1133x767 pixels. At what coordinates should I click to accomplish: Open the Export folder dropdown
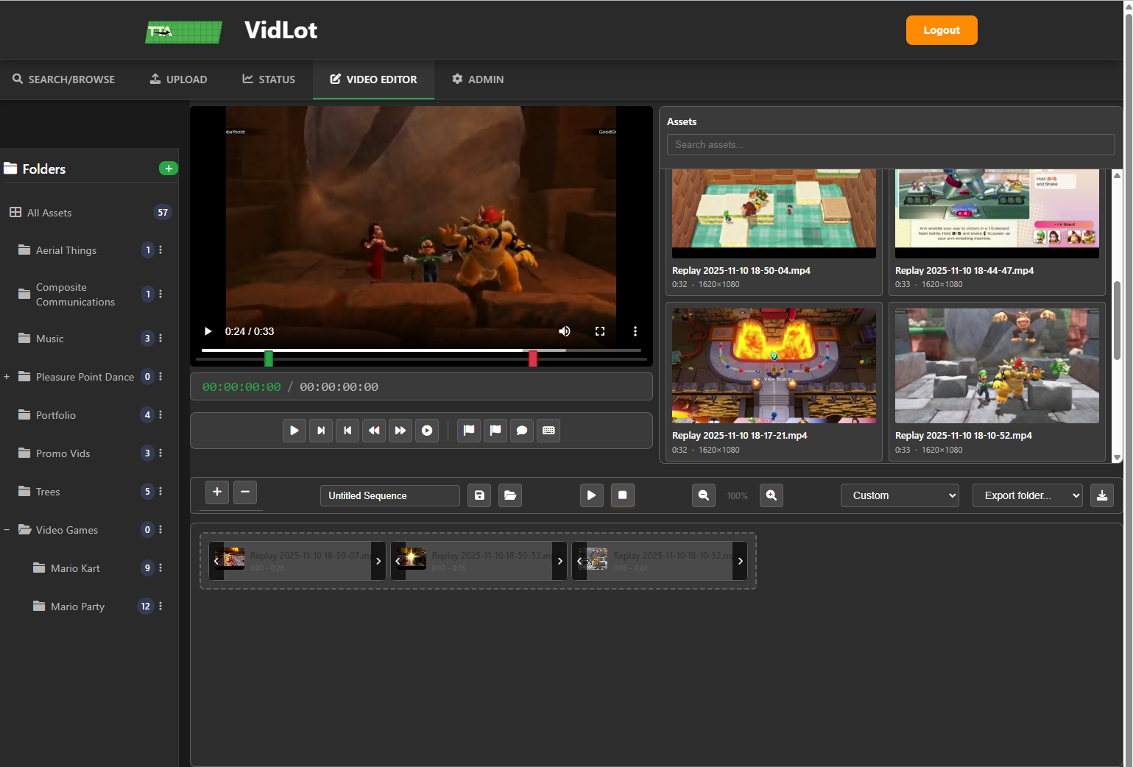1027,495
